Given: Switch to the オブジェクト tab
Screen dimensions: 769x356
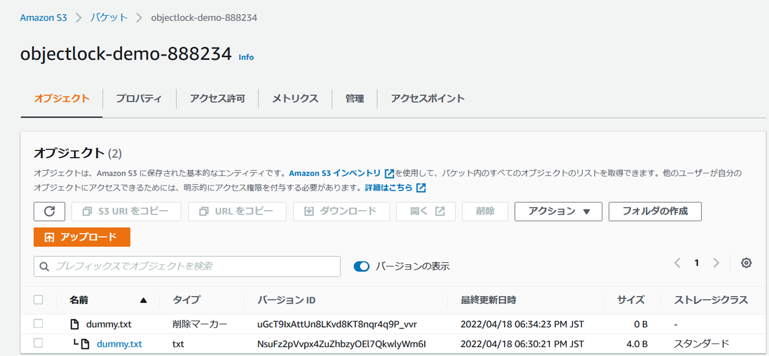Looking at the screenshot, I should point(62,99).
